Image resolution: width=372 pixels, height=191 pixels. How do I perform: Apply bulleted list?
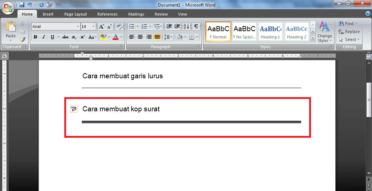point(132,26)
